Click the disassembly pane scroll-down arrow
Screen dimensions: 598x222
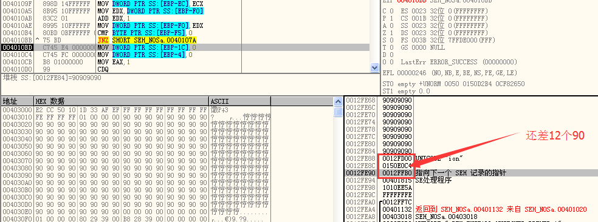[x=374, y=67]
